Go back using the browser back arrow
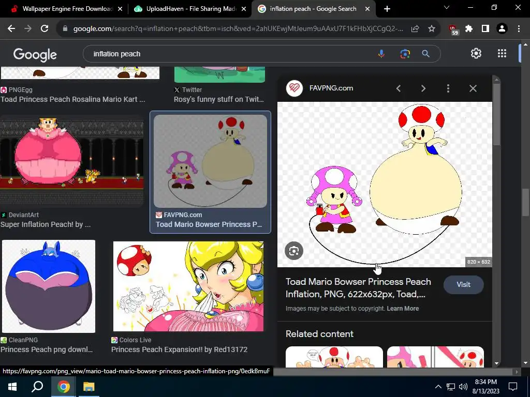The width and height of the screenshot is (530, 397). [11, 29]
